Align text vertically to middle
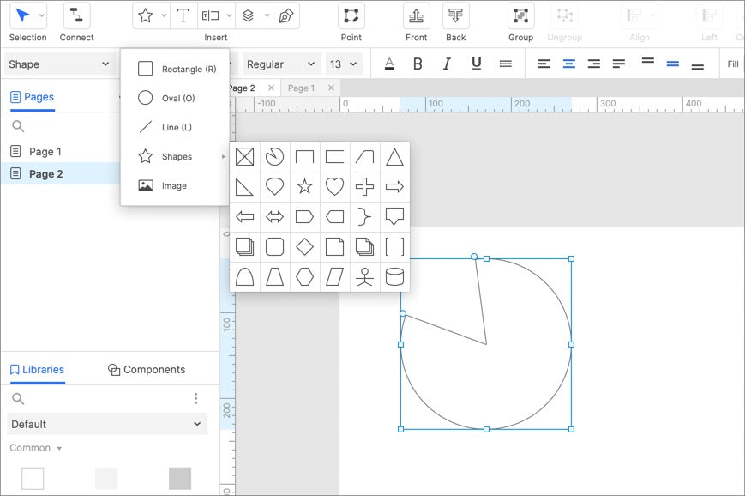Screen dimensions: 745x496 pos(673,64)
